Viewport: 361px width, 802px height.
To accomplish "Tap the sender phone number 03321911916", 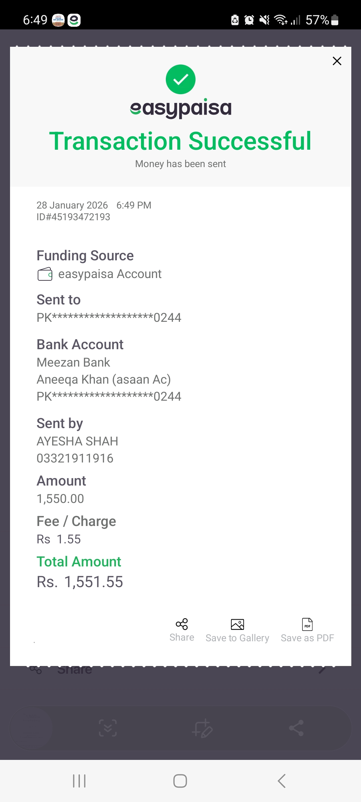I will tap(75, 458).
